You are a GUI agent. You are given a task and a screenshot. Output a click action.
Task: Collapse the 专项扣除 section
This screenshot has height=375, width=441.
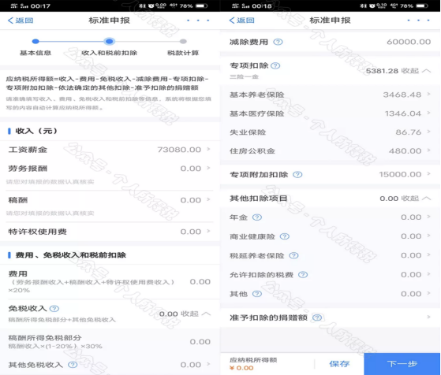(x=417, y=71)
